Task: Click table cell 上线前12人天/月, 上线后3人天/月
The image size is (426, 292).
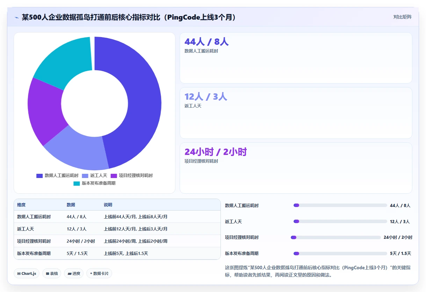Action: click(136, 229)
